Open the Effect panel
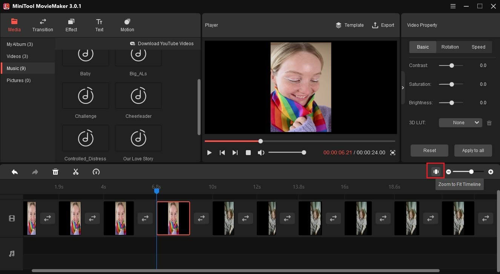Screen dimensions: 500x274 pos(71,25)
